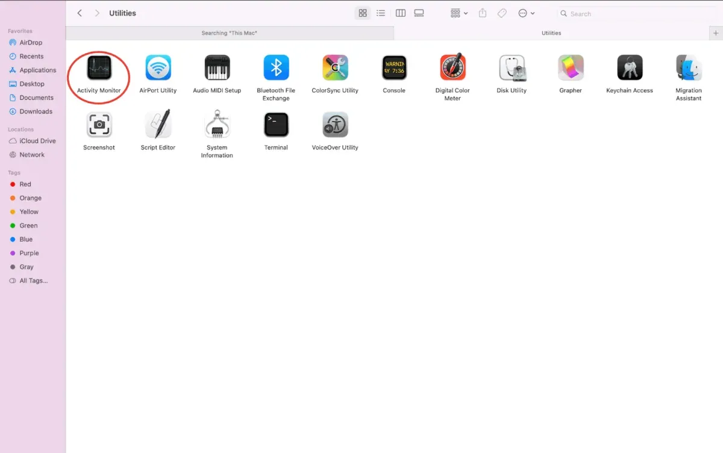Go forward with the right chevron

coord(97,13)
